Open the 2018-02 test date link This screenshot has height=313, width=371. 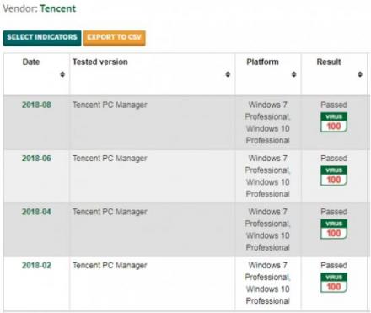36,265
